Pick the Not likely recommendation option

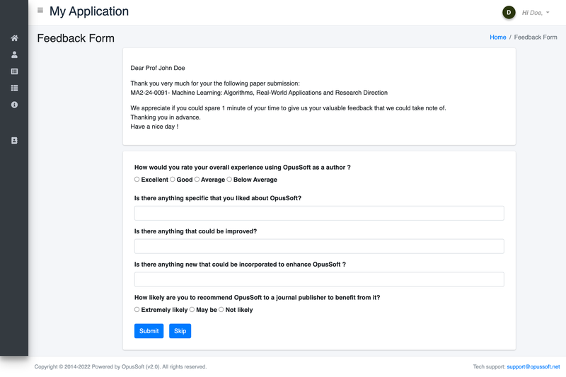coord(221,310)
